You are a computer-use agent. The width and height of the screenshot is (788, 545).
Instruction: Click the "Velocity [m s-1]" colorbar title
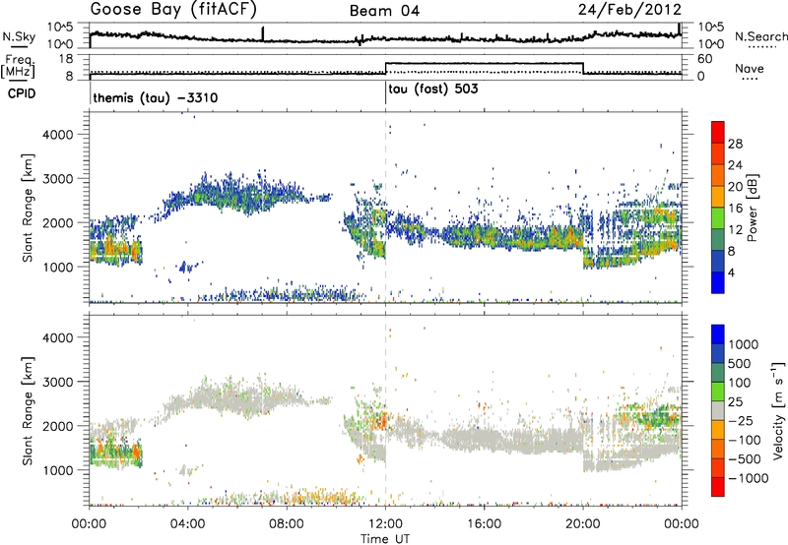click(778, 410)
